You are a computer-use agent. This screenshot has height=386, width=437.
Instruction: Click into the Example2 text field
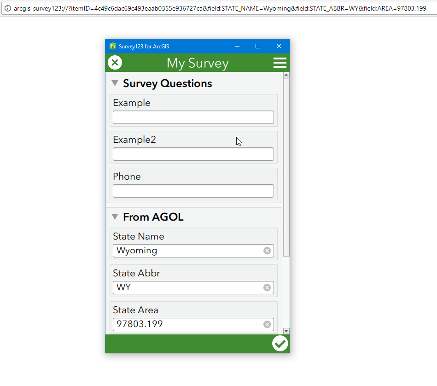(193, 154)
